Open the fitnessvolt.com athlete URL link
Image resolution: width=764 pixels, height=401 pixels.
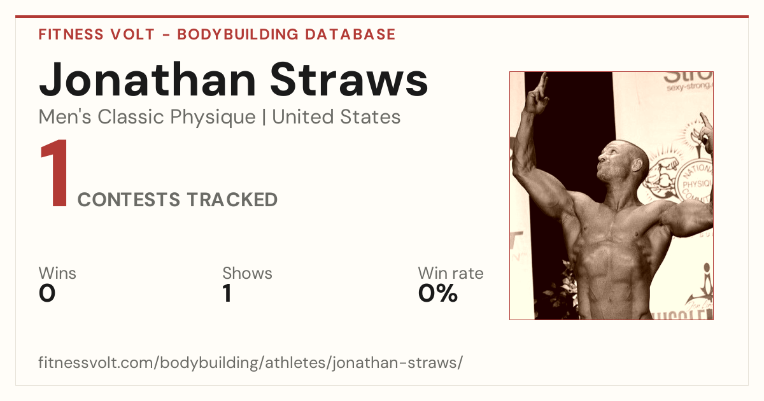pyautogui.click(x=251, y=363)
